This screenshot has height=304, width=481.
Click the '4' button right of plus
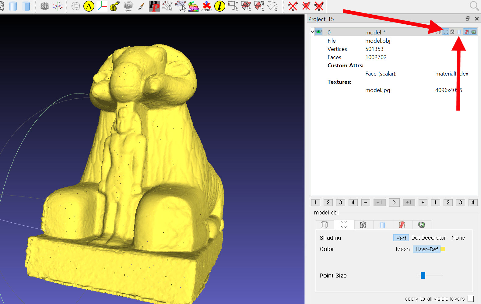click(x=473, y=203)
